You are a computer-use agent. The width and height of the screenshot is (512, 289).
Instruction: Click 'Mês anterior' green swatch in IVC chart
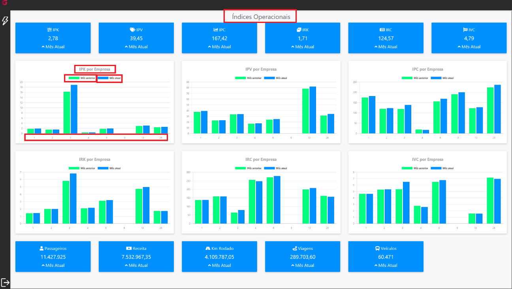tap(407, 168)
